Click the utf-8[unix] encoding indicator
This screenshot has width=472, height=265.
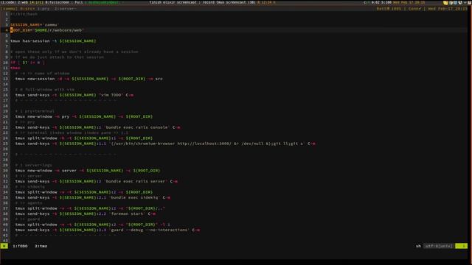[x=439, y=246]
